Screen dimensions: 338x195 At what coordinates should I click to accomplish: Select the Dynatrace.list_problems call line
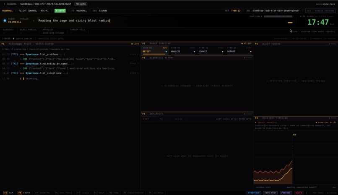point(45,54)
